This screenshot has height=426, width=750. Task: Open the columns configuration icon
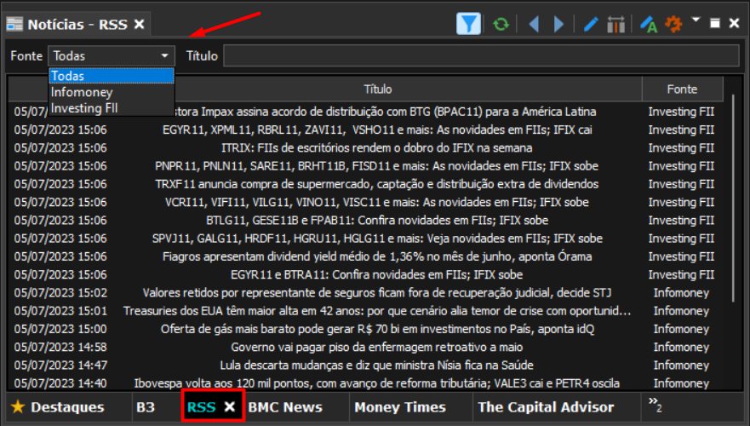click(616, 24)
